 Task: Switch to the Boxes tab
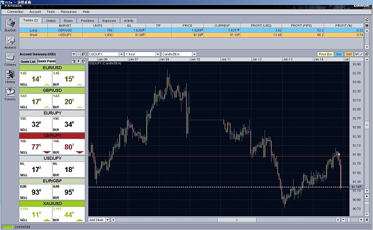68,21
